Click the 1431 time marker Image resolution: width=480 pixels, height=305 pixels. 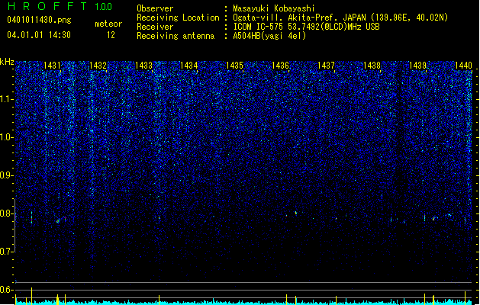[x=52, y=66]
